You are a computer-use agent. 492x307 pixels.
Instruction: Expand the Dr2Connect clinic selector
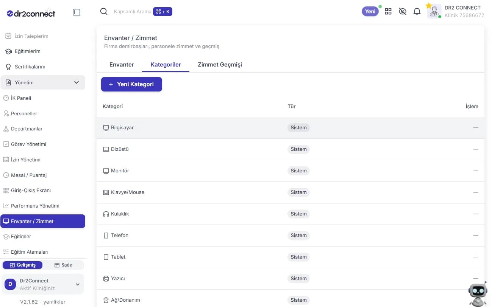43,284
